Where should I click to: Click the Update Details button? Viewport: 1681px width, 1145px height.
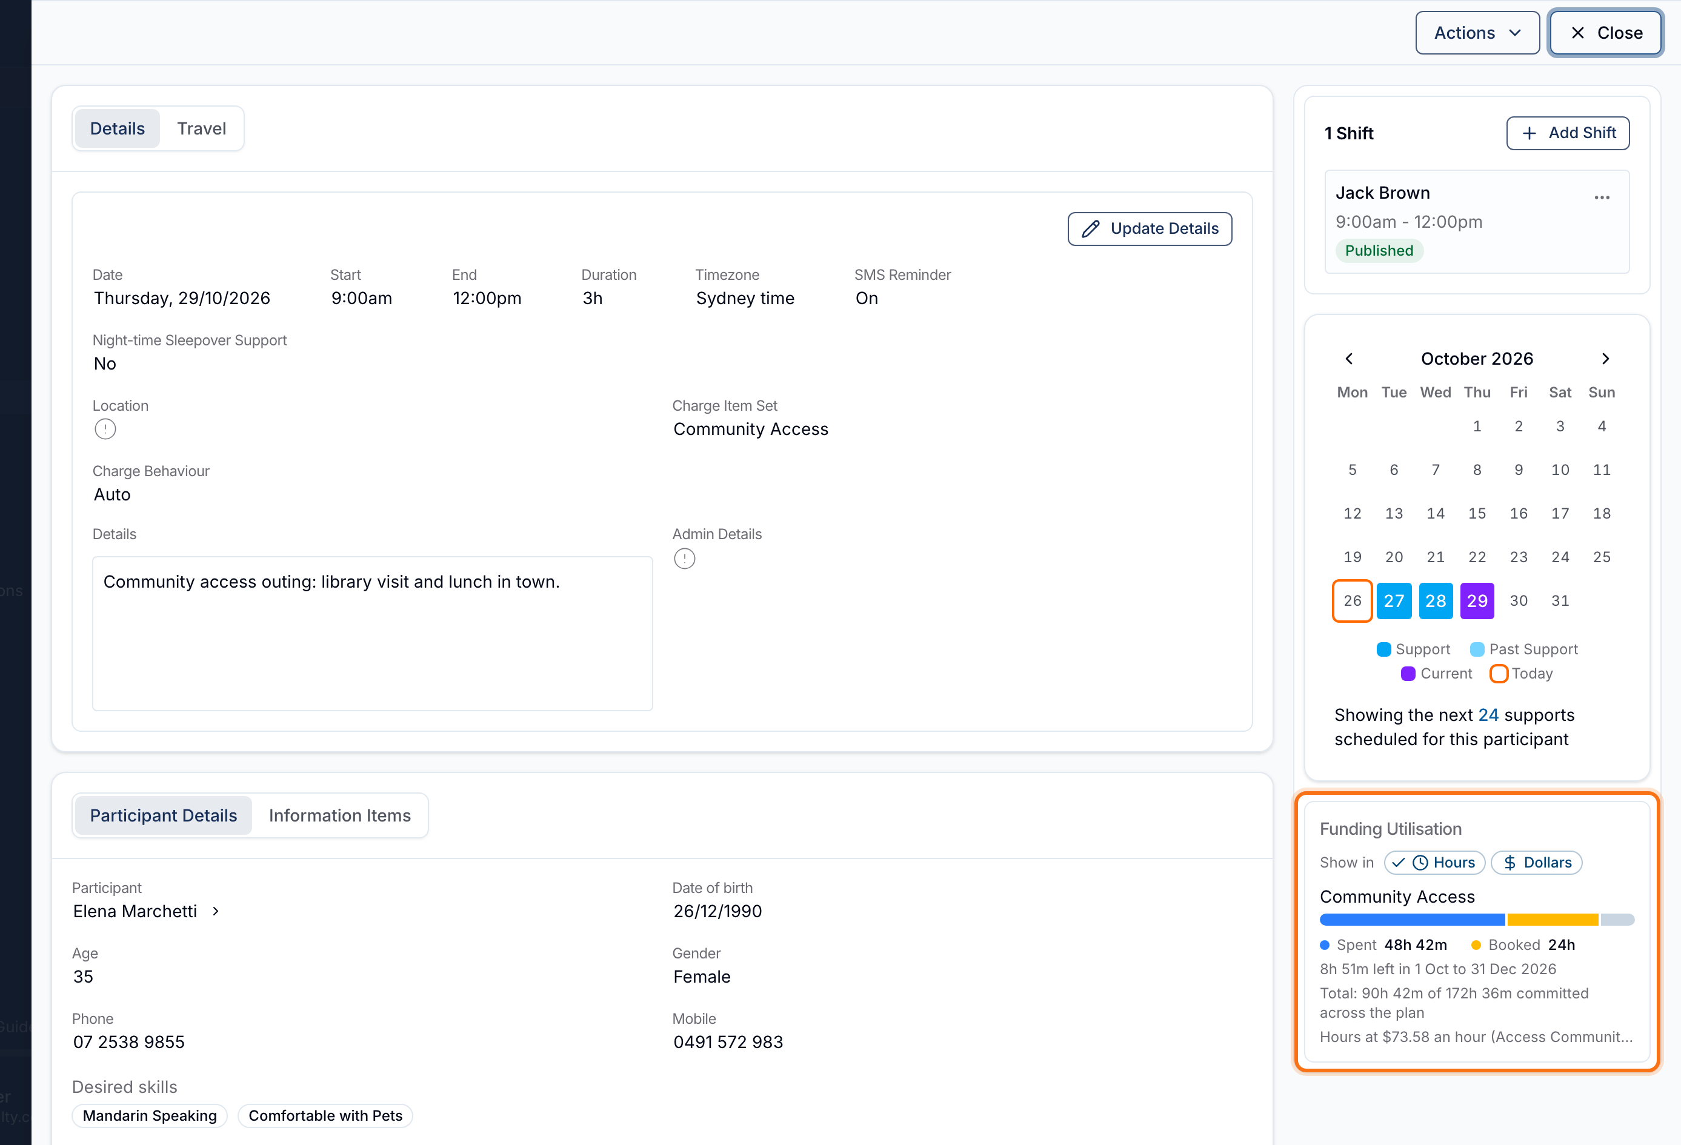click(x=1150, y=228)
